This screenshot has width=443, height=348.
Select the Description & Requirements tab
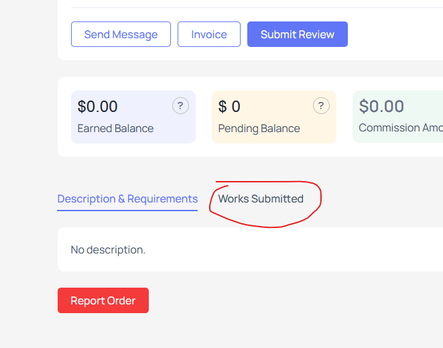(x=127, y=198)
